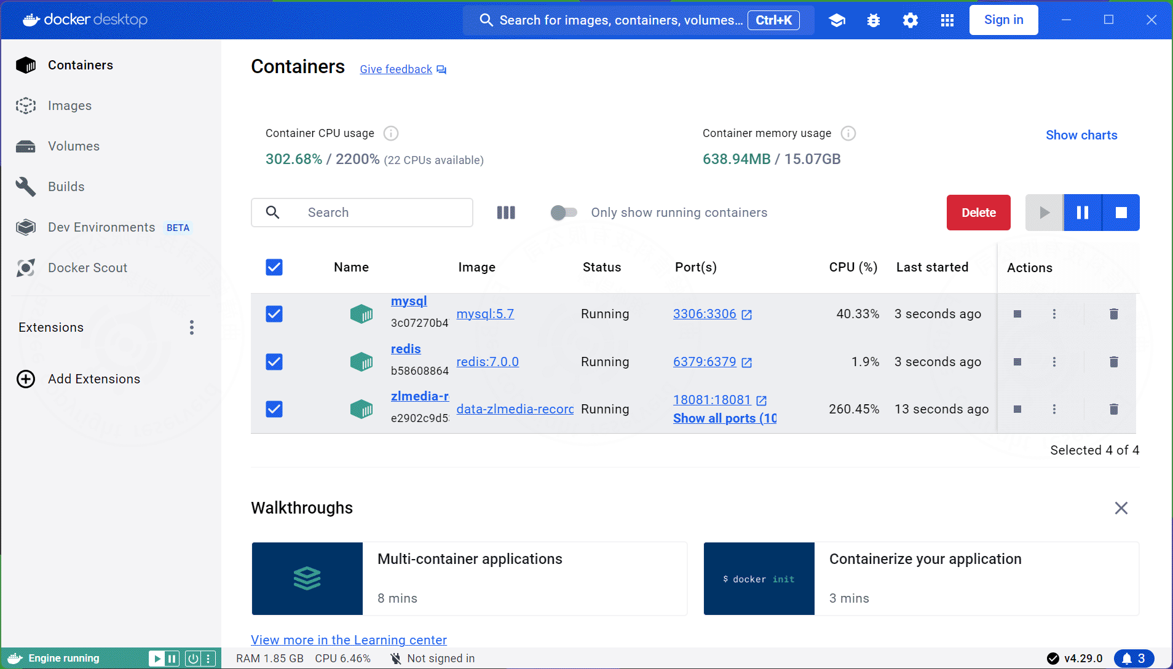This screenshot has width=1173, height=669.
Task: Click the engine power icon in status bar
Action: [193, 659]
